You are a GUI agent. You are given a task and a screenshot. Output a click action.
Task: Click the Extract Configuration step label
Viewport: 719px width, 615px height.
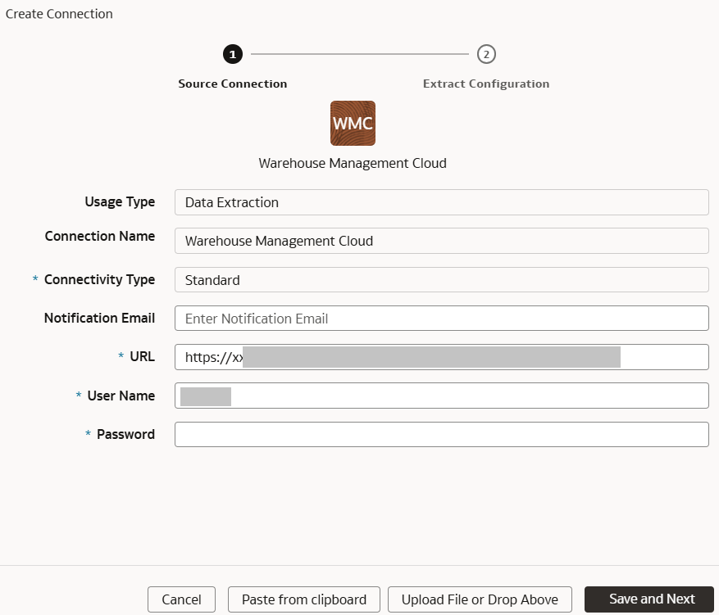point(485,83)
